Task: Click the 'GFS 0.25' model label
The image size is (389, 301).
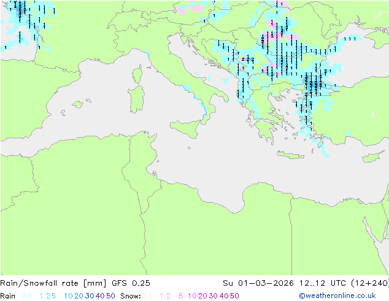Action: [131, 283]
